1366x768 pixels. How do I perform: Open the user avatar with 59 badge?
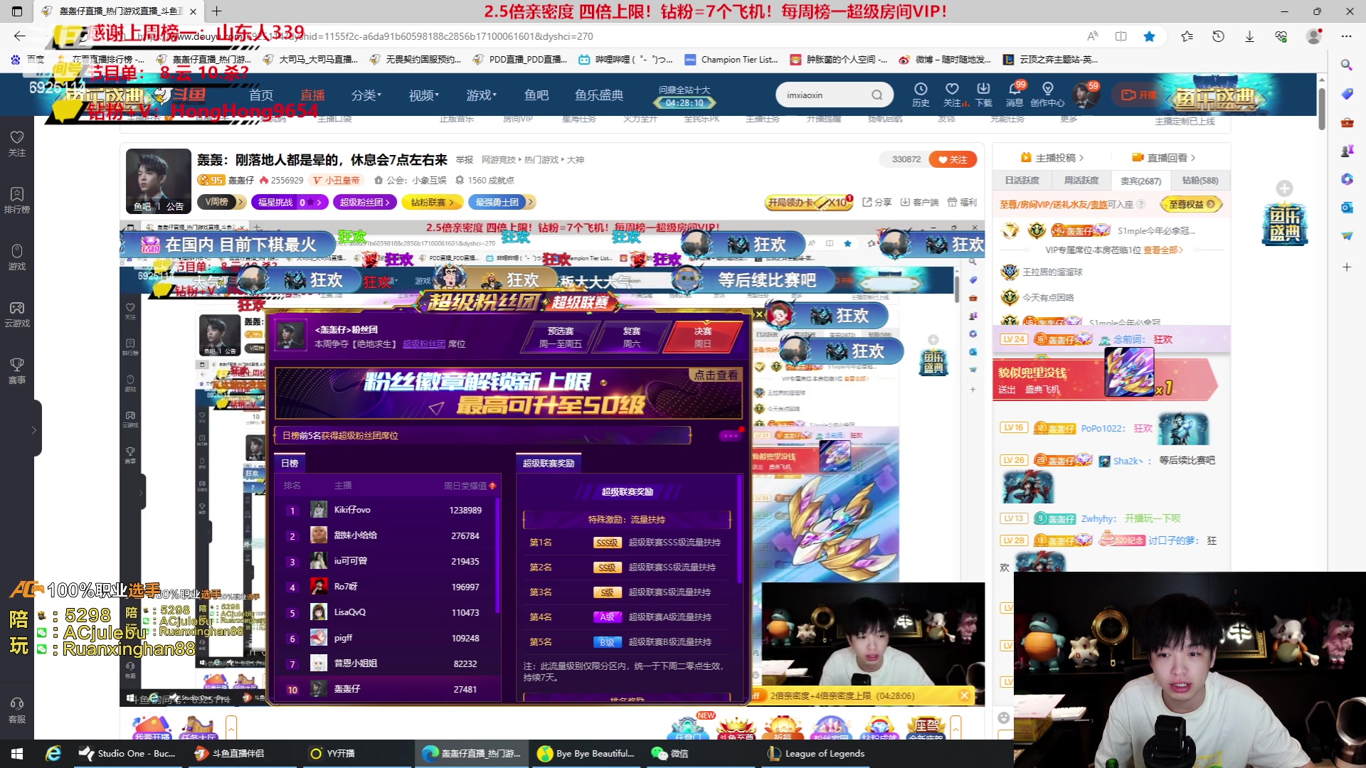tap(1086, 95)
